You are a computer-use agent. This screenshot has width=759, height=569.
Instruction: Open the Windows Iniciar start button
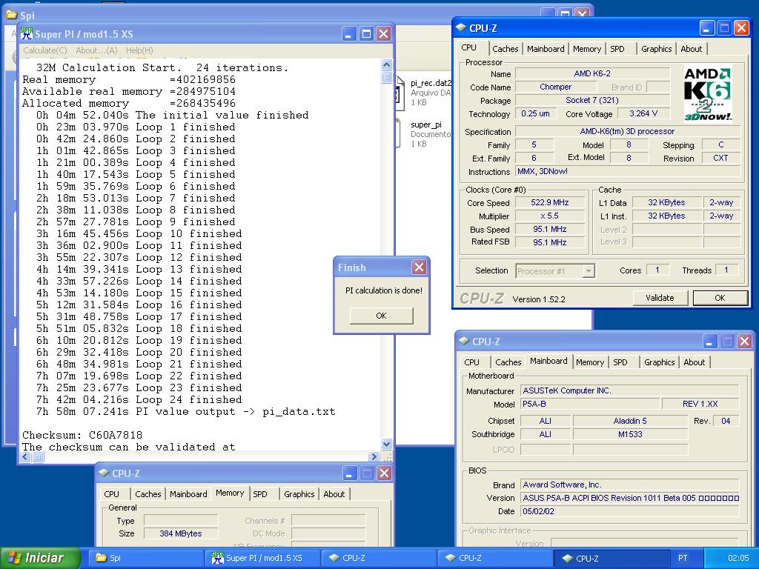(x=40, y=558)
